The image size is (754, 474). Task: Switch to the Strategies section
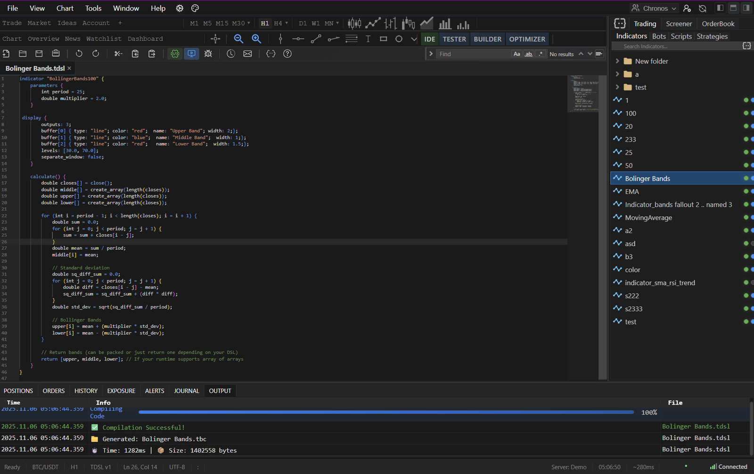click(712, 36)
